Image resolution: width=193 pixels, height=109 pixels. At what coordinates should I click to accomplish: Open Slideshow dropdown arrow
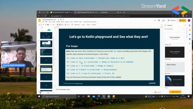177,20
